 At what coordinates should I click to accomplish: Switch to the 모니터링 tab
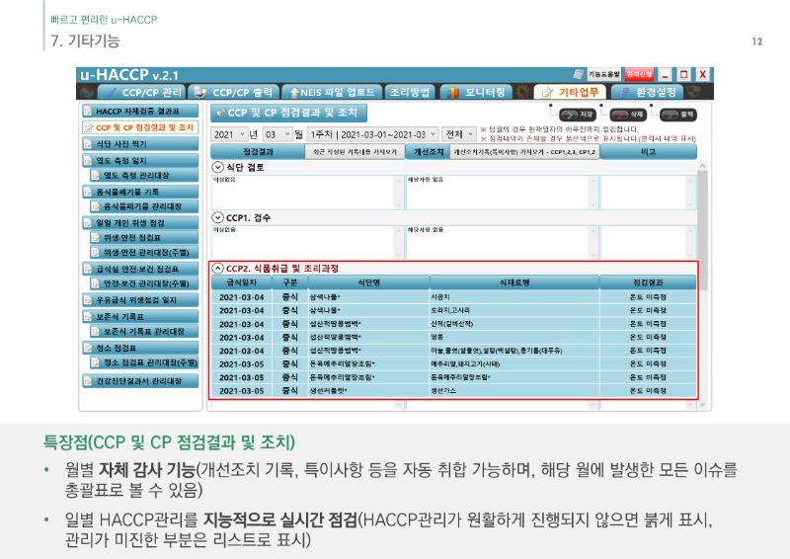point(476,92)
